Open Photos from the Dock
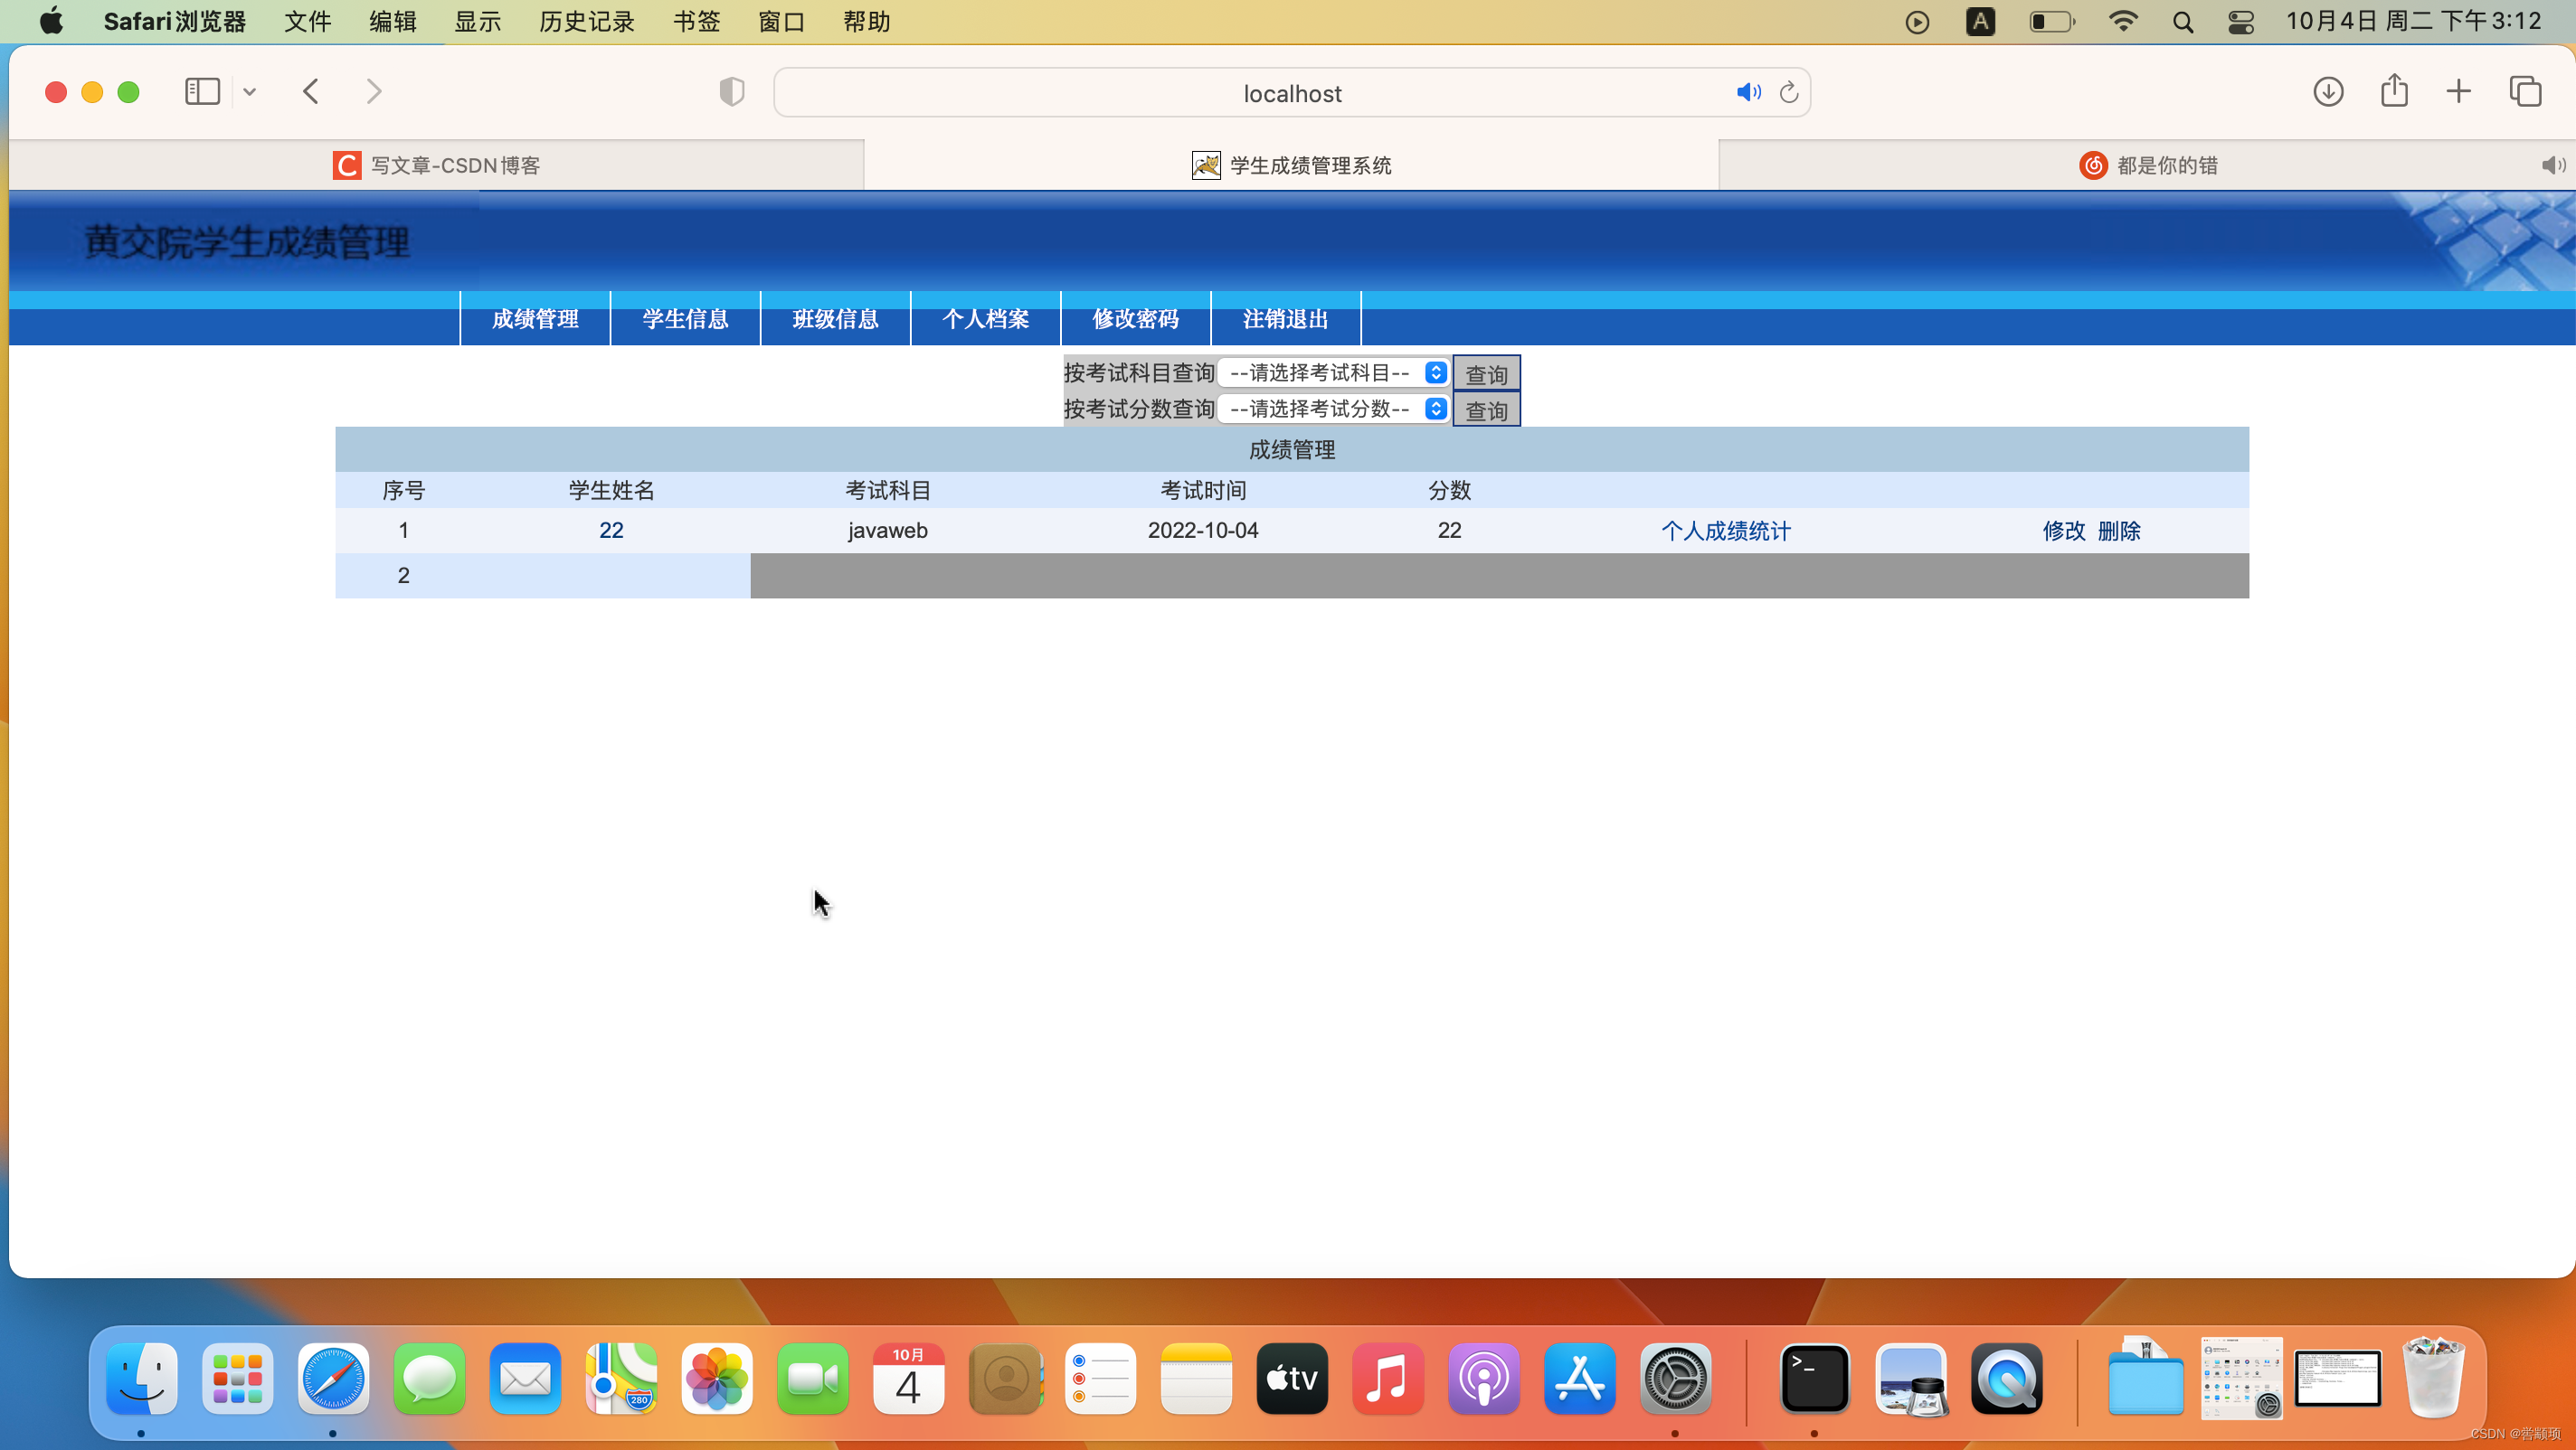The image size is (2576, 1450). [x=717, y=1379]
